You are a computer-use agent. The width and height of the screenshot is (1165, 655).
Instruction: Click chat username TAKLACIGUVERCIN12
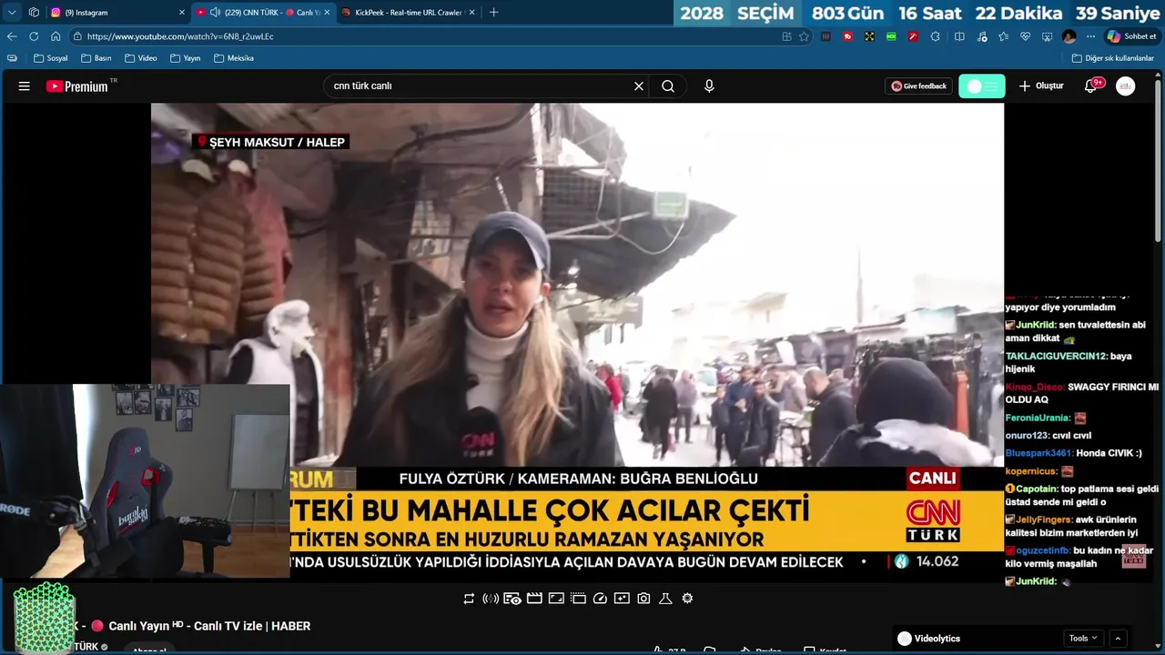[1056, 357]
